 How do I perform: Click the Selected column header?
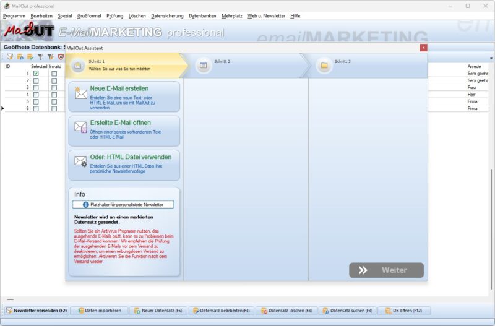pyautogui.click(x=39, y=67)
